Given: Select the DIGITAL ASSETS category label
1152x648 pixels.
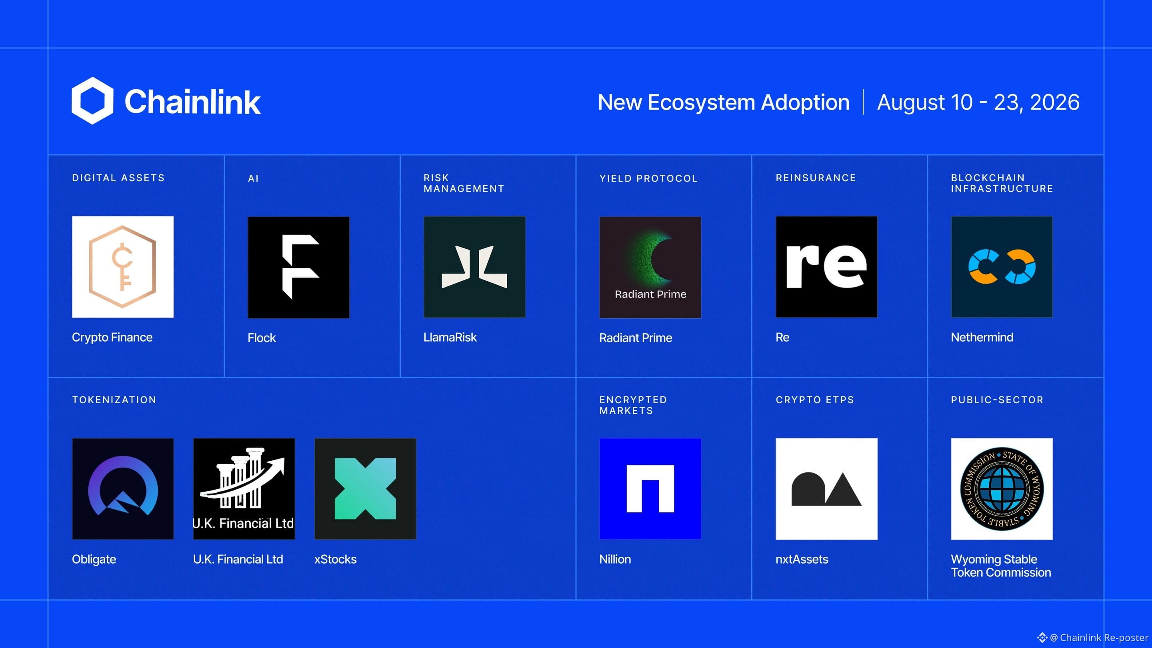Looking at the screenshot, I should 118,178.
